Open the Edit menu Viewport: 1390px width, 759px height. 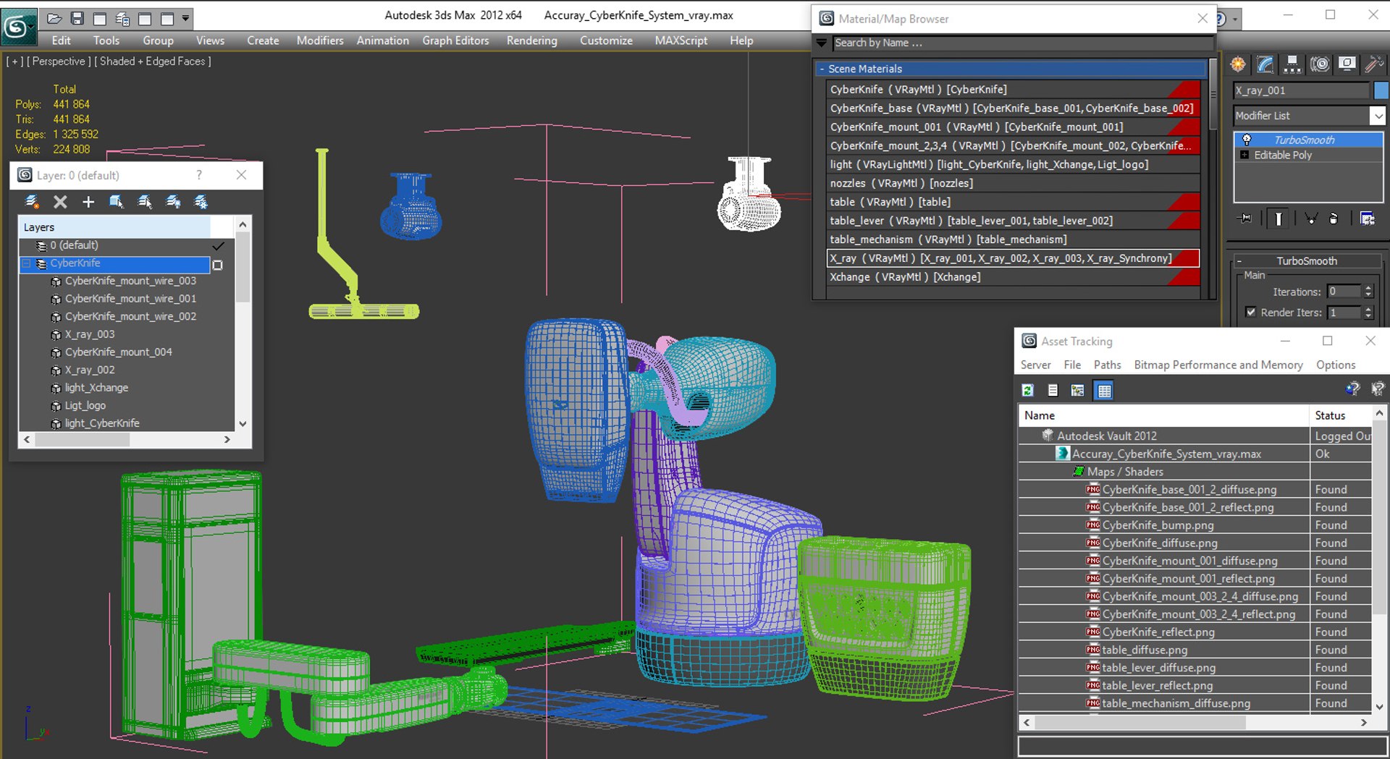point(62,41)
